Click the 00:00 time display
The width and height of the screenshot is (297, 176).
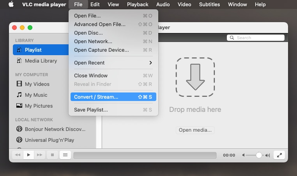(x=229, y=155)
